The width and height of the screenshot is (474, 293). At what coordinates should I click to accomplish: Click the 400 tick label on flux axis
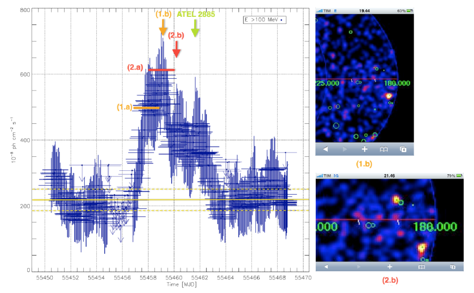pos(25,140)
